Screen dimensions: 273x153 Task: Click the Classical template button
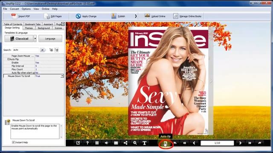19,39
